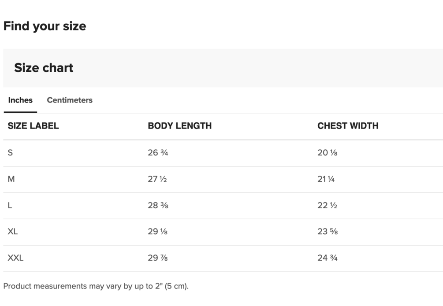Choose the XL size label
The image size is (443, 306).
click(12, 232)
